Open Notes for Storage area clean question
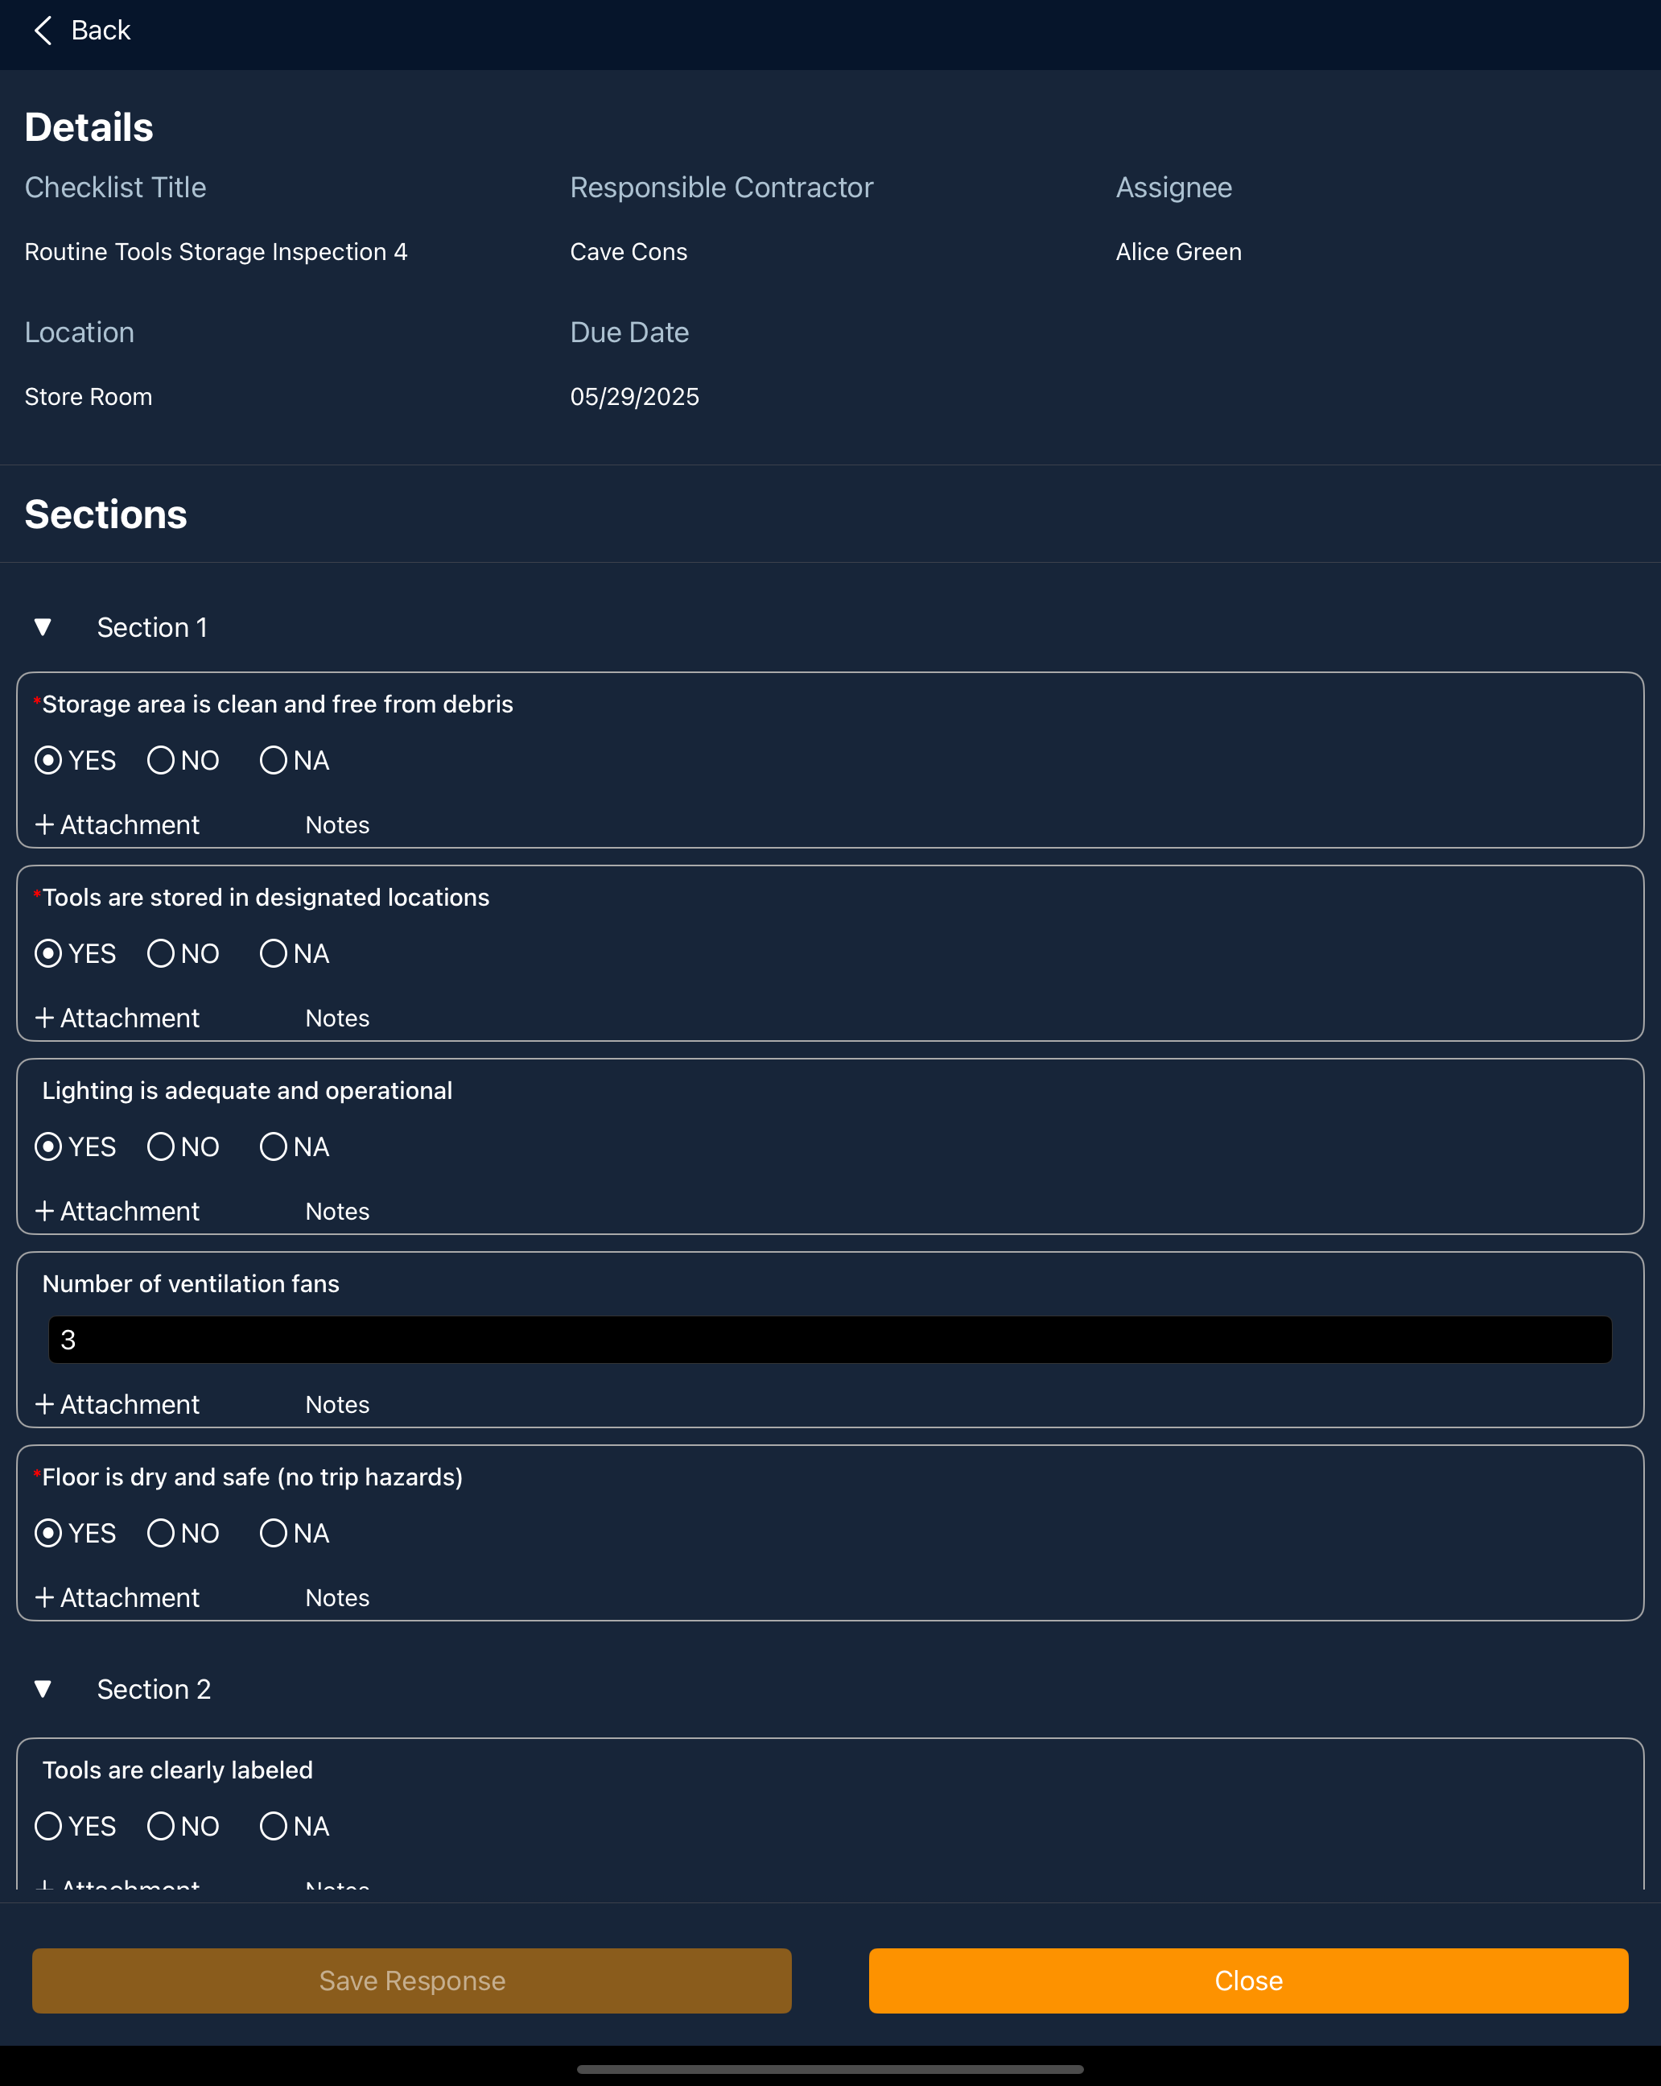Viewport: 1661px width, 2086px height. coord(338,825)
